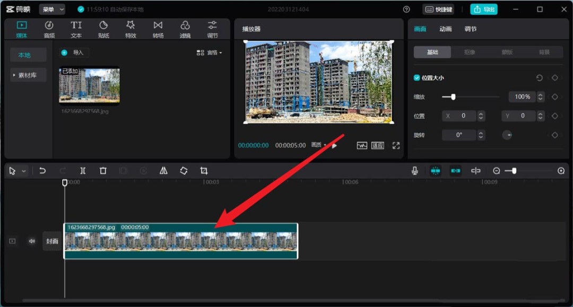Adjust the timeline zoom slider
This screenshot has width=573, height=307.
pos(514,170)
